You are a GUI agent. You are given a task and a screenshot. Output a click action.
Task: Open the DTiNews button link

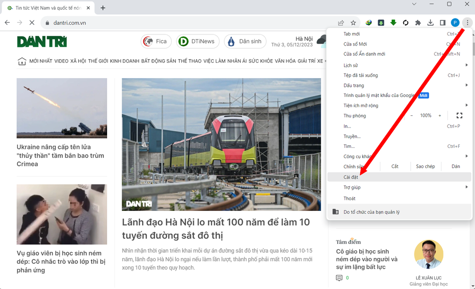pyautogui.click(x=197, y=42)
